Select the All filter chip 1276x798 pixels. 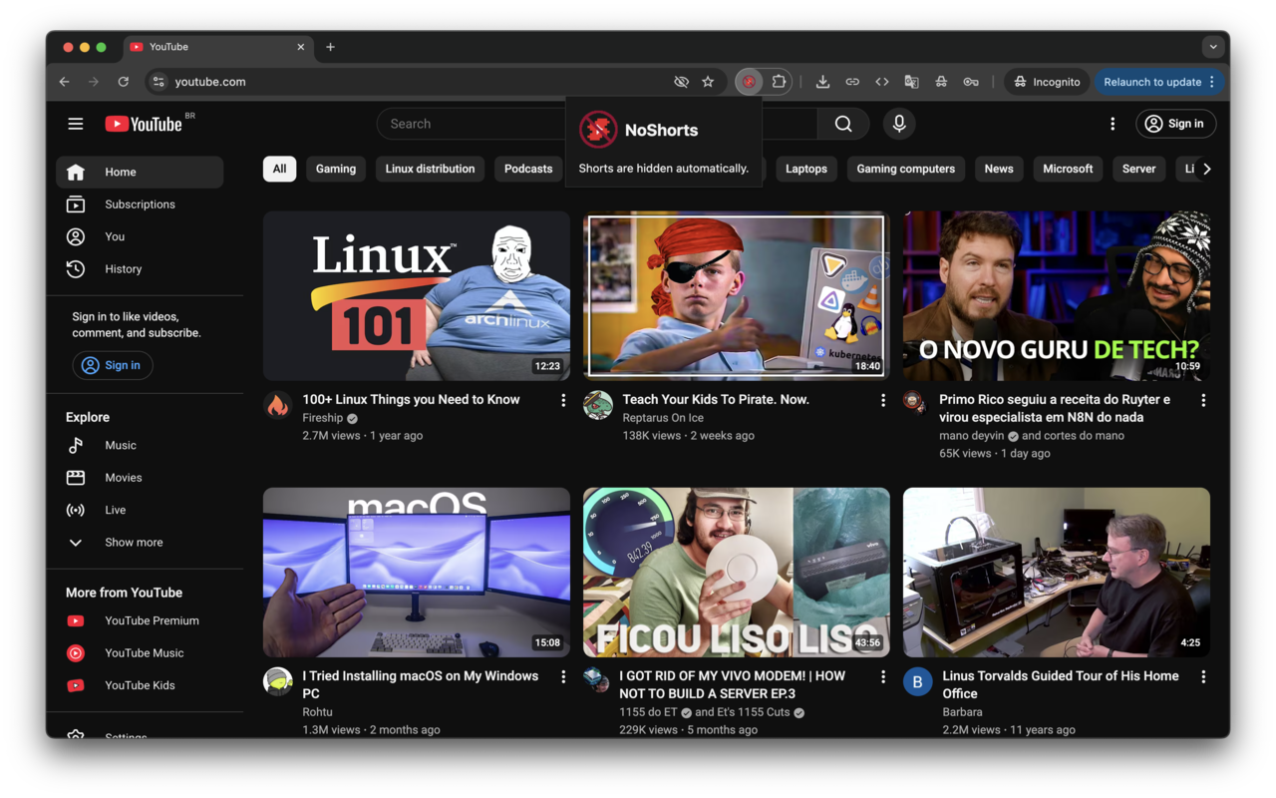[279, 169]
